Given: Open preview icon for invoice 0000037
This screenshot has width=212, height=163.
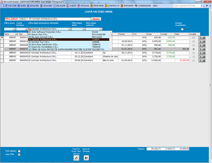Looking at the screenshot, I should tap(200, 49).
